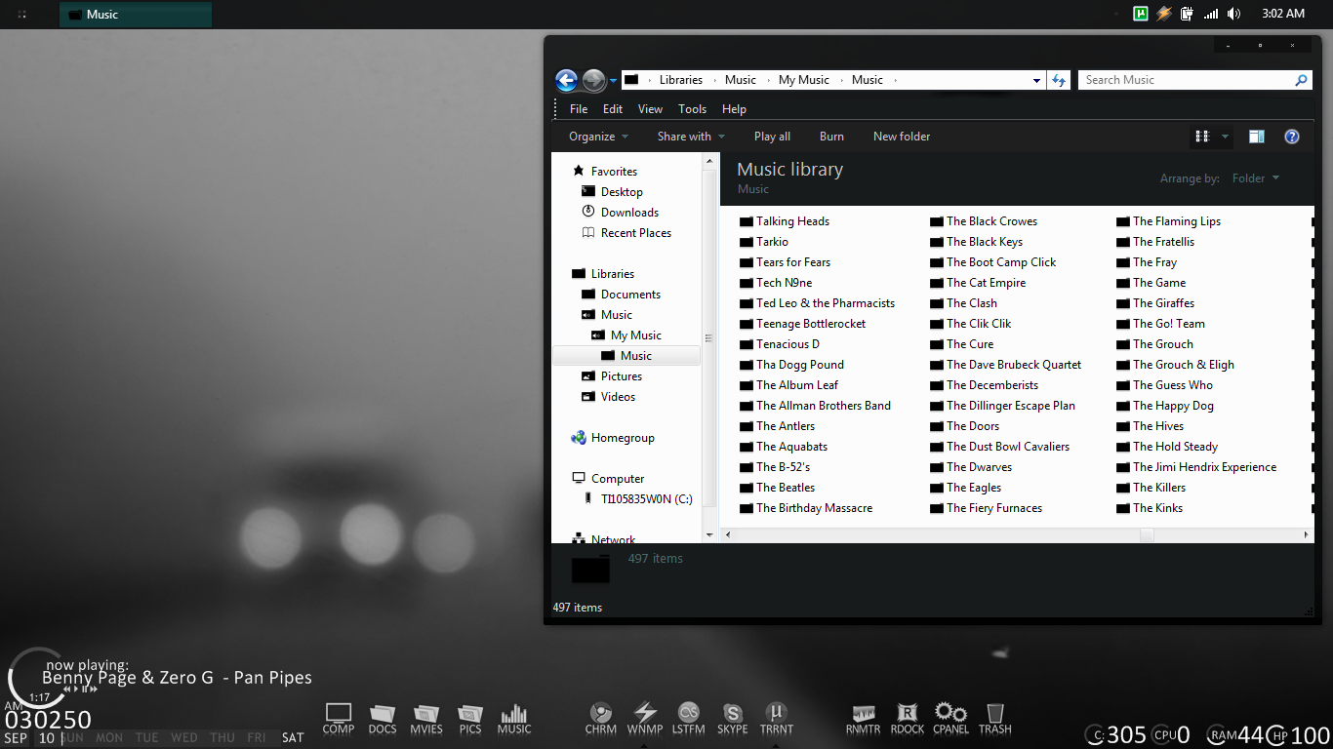Open the view options dropdown arrow

click(1225, 137)
